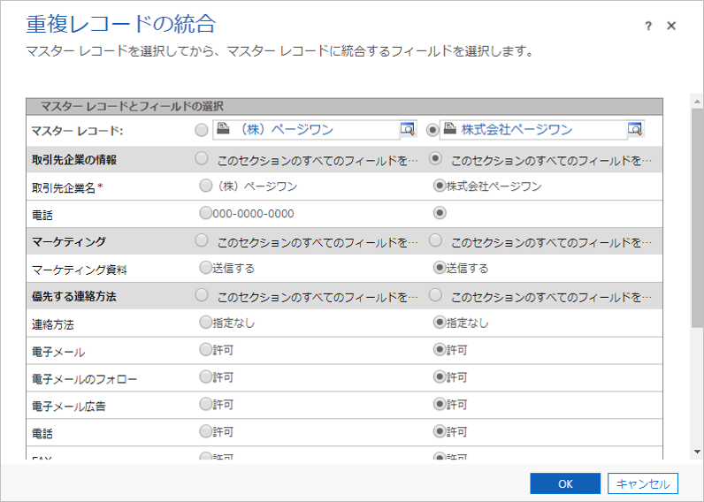Viewport: 704px width, 502px height.
Task: Open help with the question mark icon
Action: point(648,27)
